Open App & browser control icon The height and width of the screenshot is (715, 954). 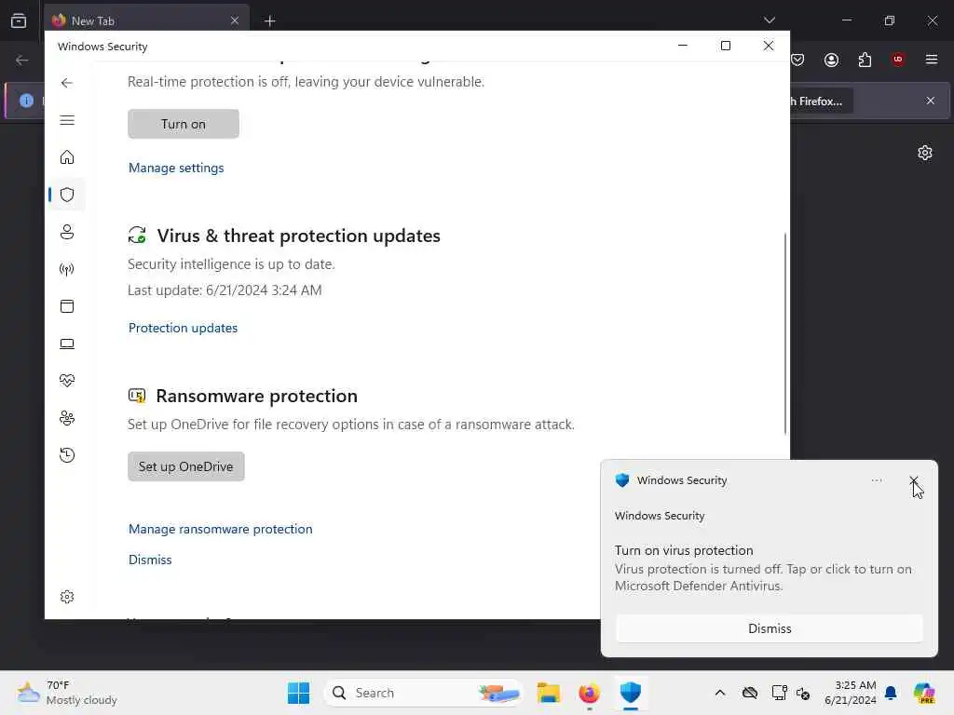[x=67, y=306]
